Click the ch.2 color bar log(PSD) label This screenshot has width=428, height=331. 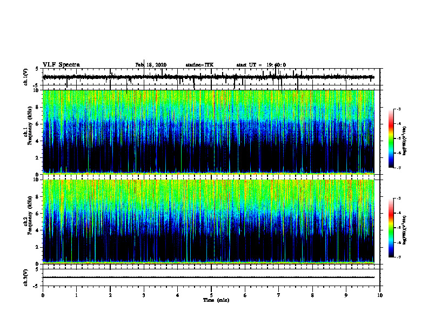point(405,230)
